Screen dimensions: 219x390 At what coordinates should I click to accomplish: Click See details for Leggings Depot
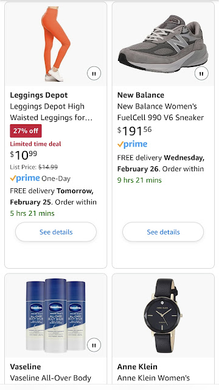coord(56,232)
